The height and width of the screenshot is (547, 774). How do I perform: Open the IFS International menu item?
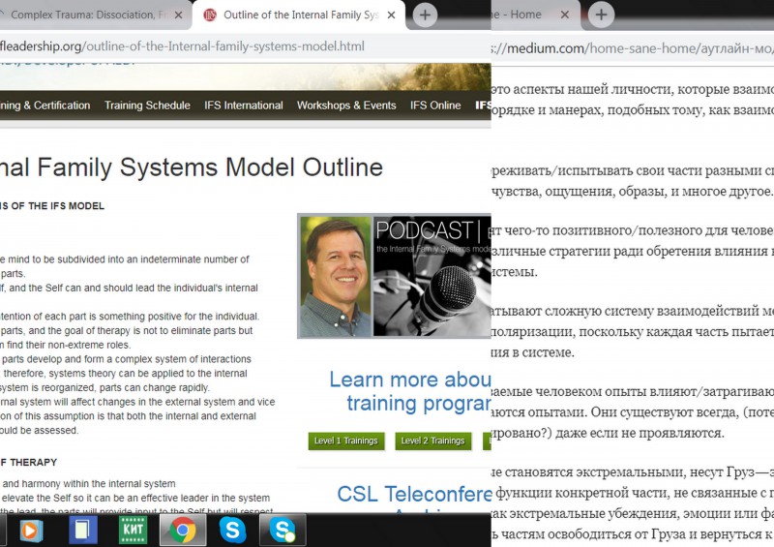pos(244,106)
